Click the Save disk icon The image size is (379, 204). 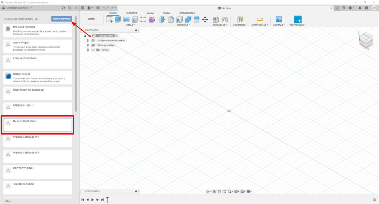98,8
